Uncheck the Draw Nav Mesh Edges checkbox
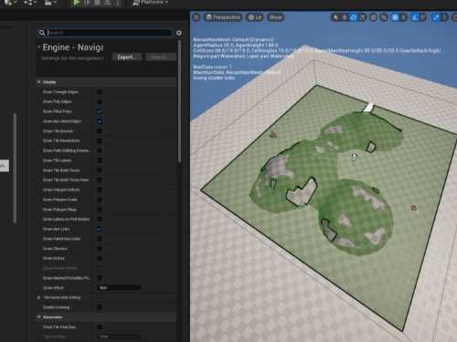Viewport: 457px width, 342px height. 100,121
